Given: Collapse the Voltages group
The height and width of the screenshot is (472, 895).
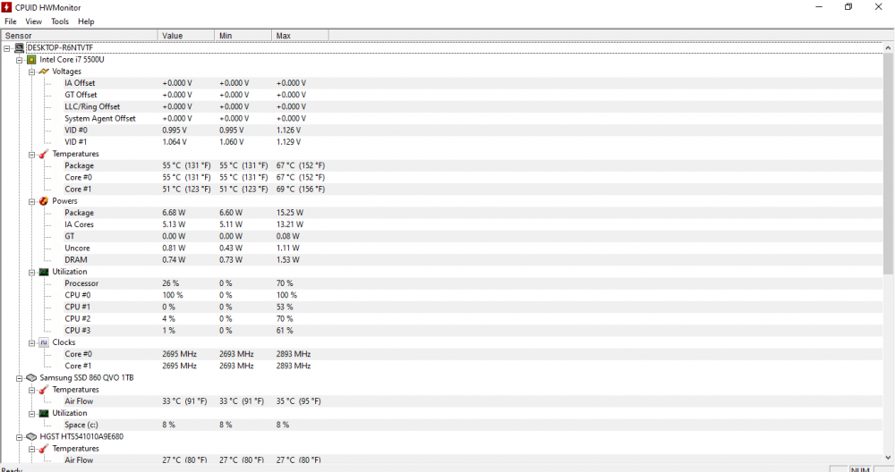Looking at the screenshot, I should tap(32, 72).
